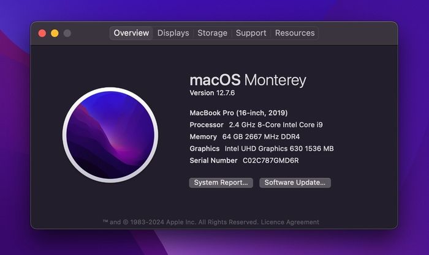The width and height of the screenshot is (429, 255).
Task: Click the Serial Number label
Action: pos(213,161)
